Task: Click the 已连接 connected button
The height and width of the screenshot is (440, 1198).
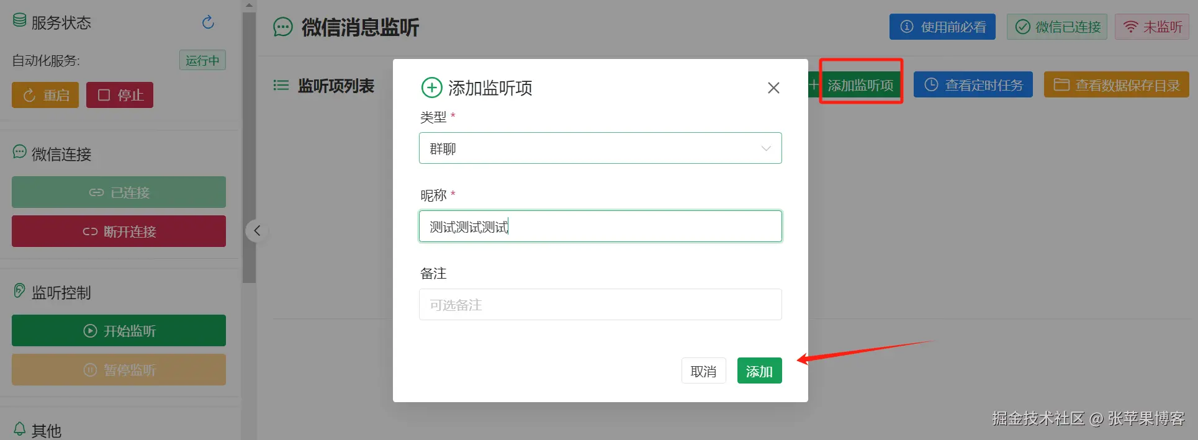Action: (x=119, y=192)
